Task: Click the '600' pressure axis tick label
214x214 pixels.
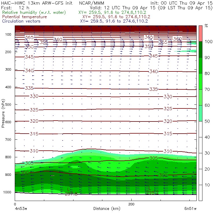Action: tap(8, 122)
